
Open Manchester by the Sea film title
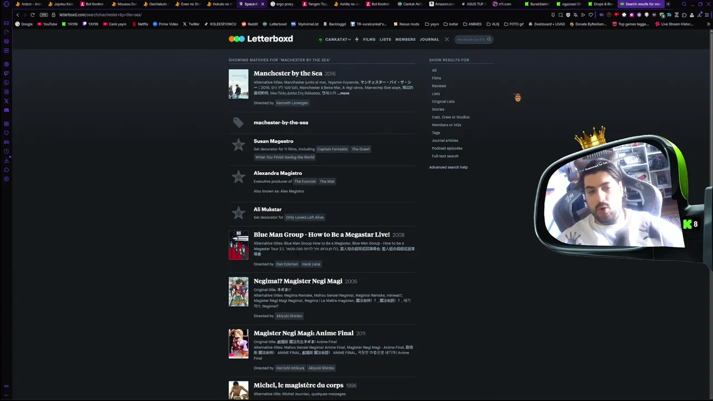tap(288, 74)
